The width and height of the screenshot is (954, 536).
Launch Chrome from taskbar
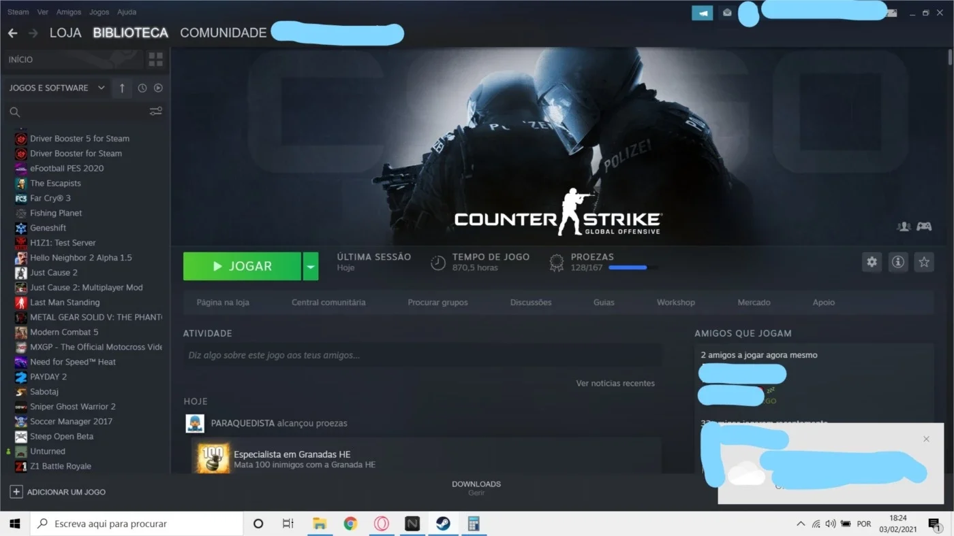point(350,524)
